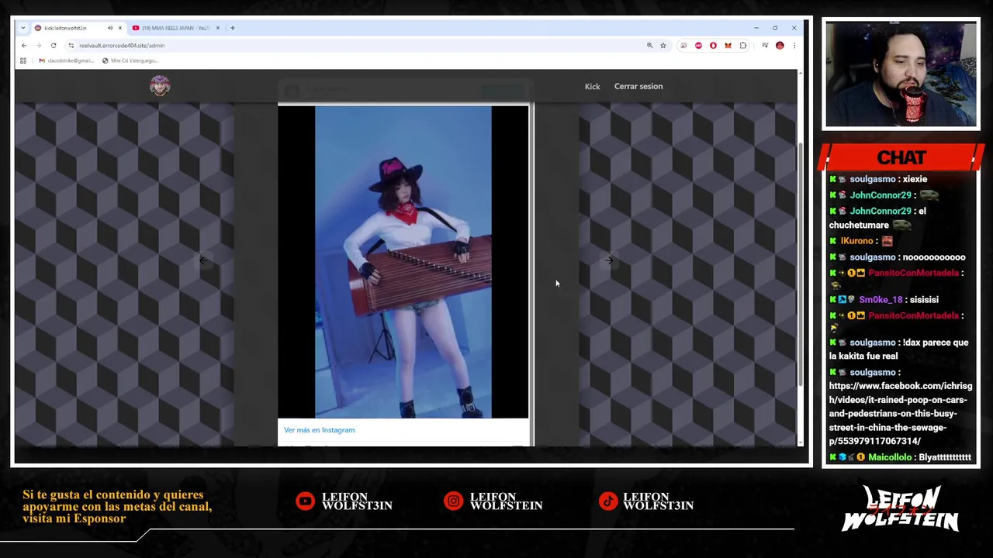Click the page vertical scrollbar

tap(800, 263)
